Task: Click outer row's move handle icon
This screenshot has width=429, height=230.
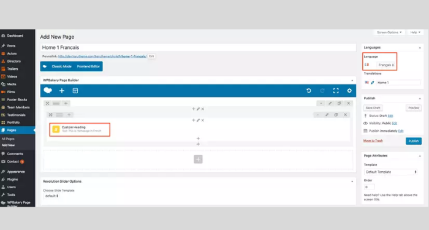Action: pos(47,103)
